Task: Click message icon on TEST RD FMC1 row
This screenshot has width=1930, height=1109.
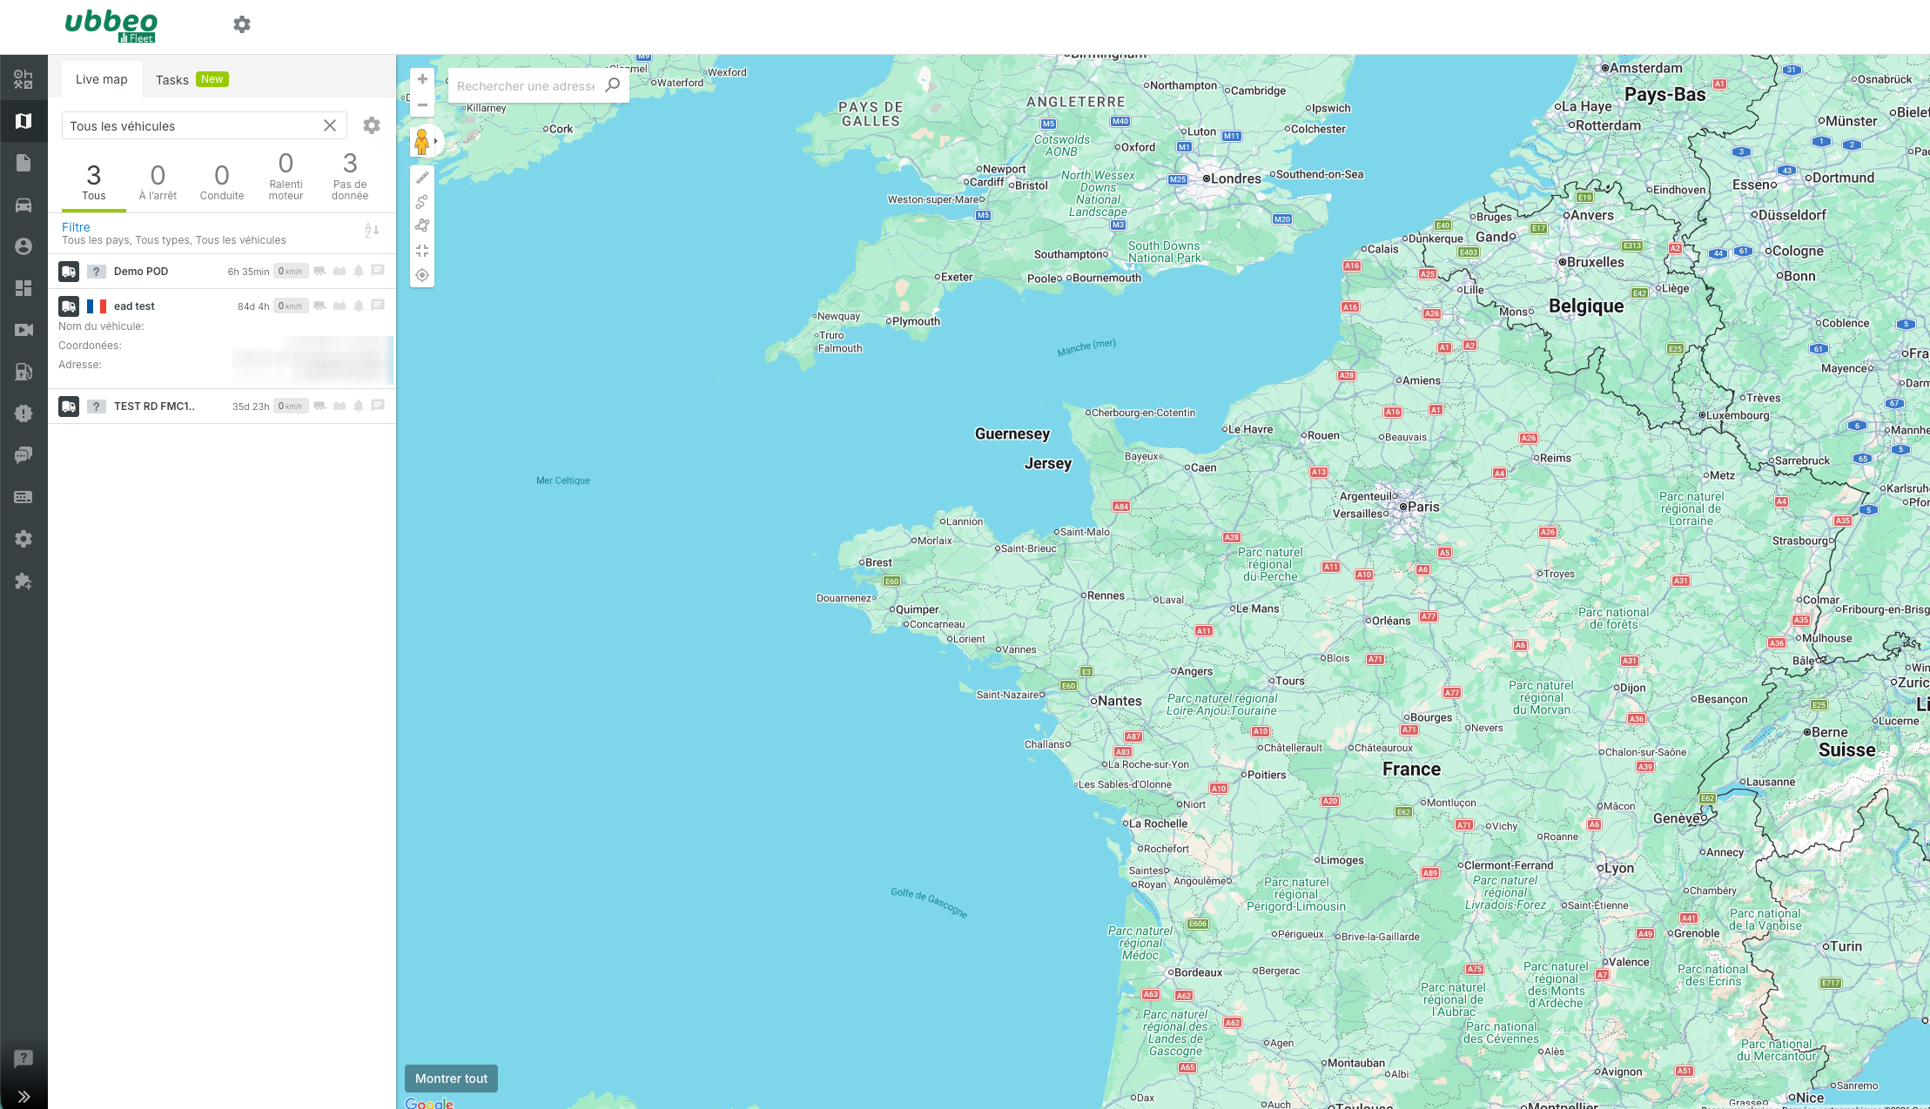Action: pyautogui.click(x=378, y=406)
